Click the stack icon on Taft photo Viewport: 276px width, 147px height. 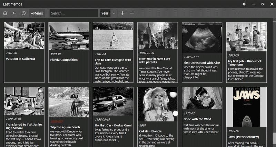[x=40, y=90]
